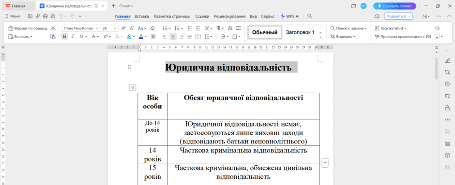
Task: Increase font size with A+ icon
Action: (x=123, y=28)
